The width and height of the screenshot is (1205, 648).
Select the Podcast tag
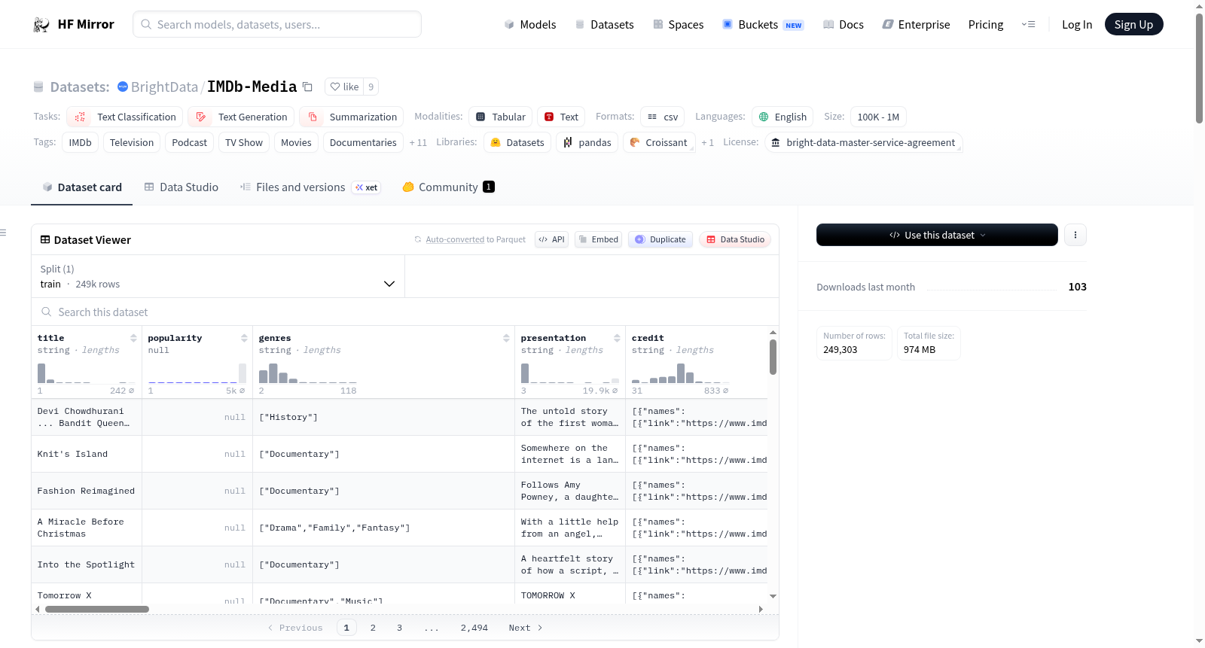189,142
